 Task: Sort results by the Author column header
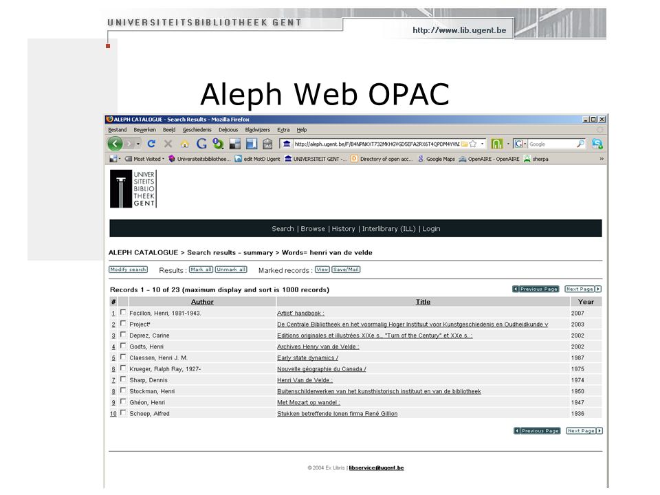tap(202, 302)
